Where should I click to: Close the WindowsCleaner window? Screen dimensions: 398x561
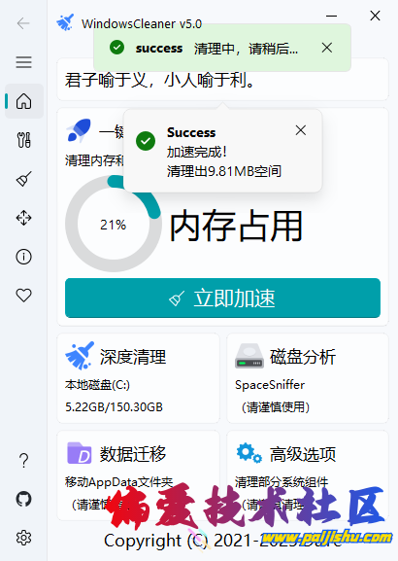375,16
